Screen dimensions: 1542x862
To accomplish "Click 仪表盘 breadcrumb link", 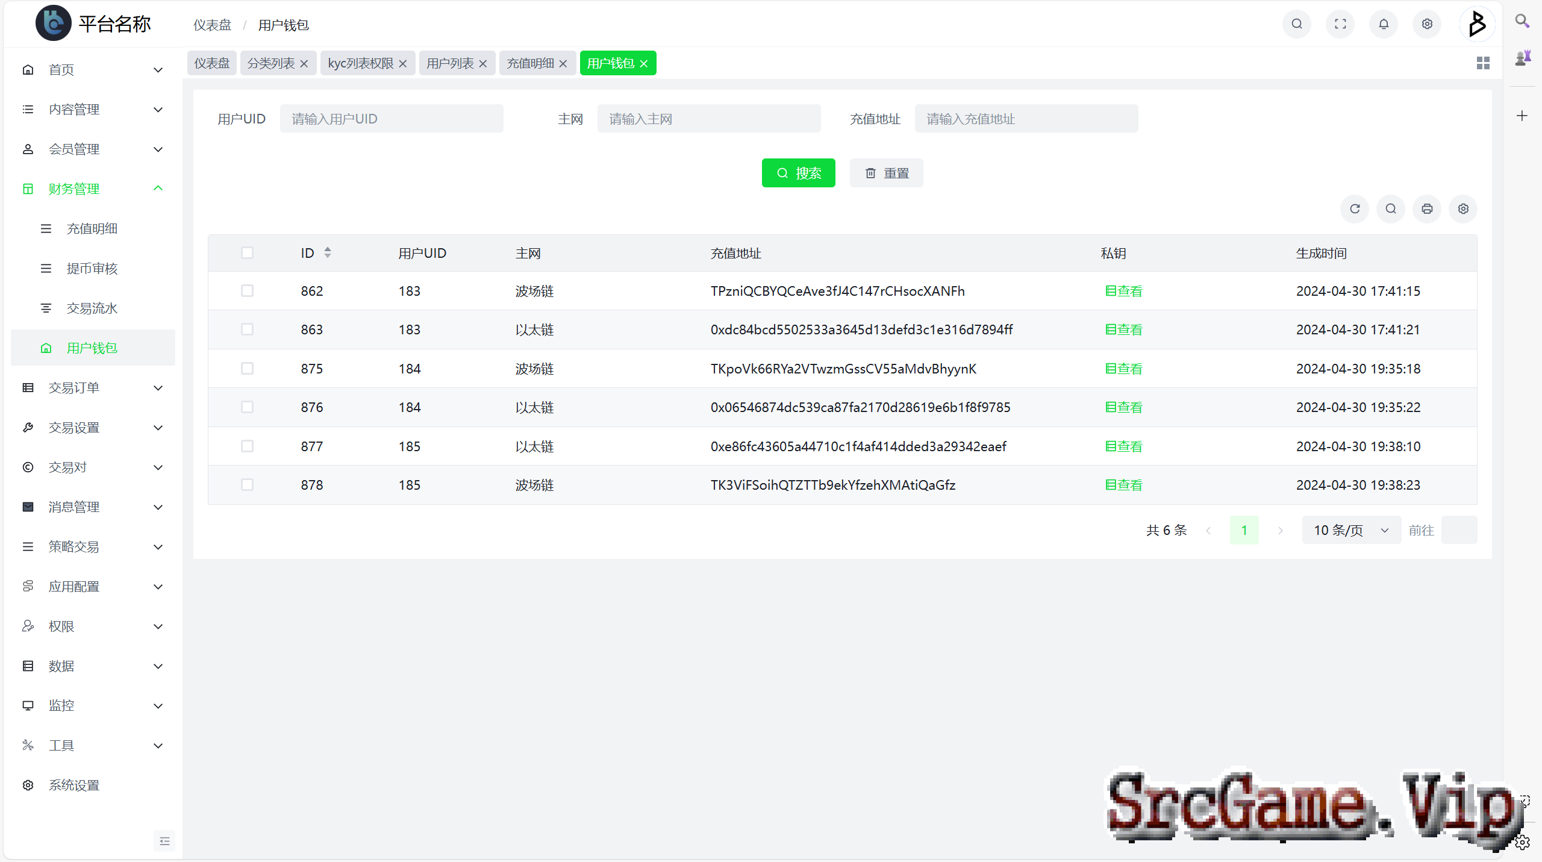I will [212, 25].
